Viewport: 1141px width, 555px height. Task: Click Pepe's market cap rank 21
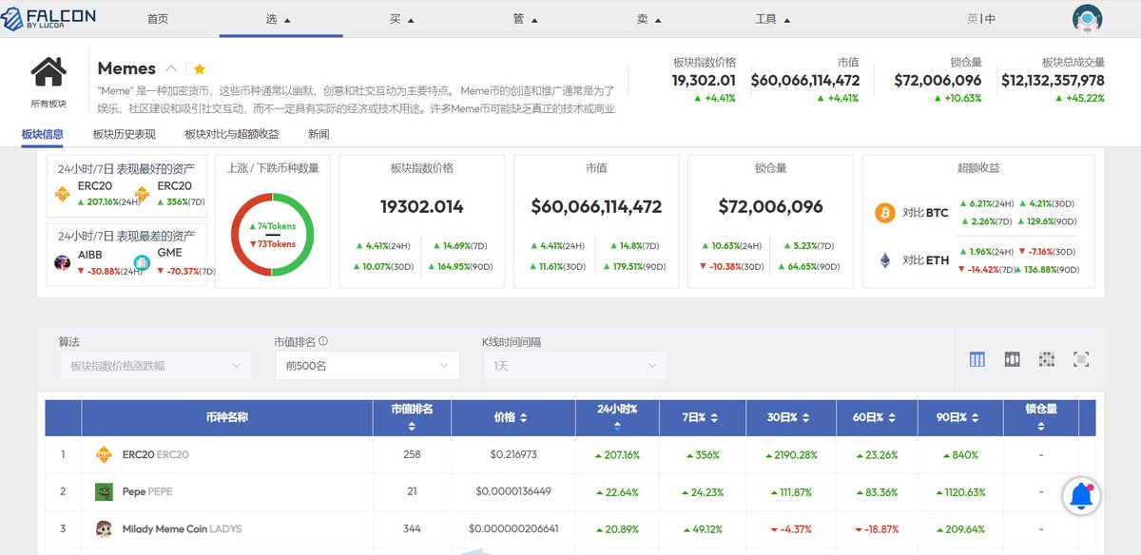pos(412,492)
